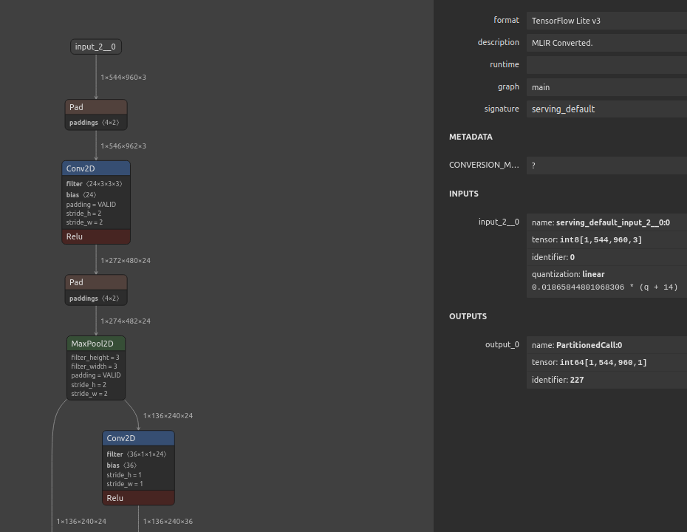Click the filter ⟨36×1×1×24⟩ attribute
This screenshot has width=687, height=532.
tap(137, 454)
